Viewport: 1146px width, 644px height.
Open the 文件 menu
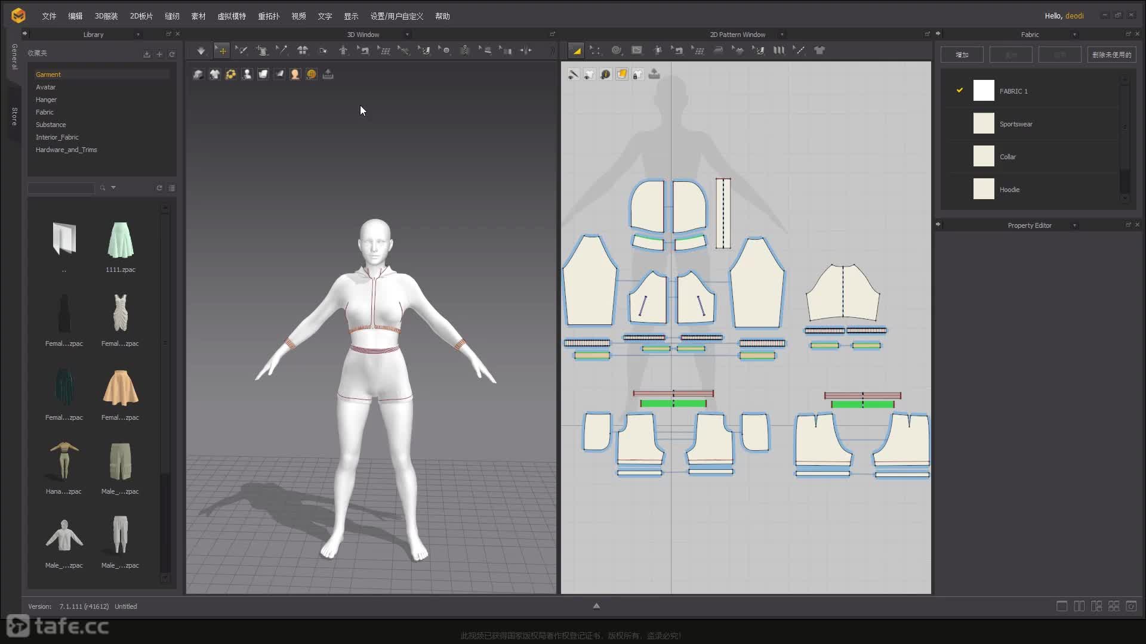[49, 16]
